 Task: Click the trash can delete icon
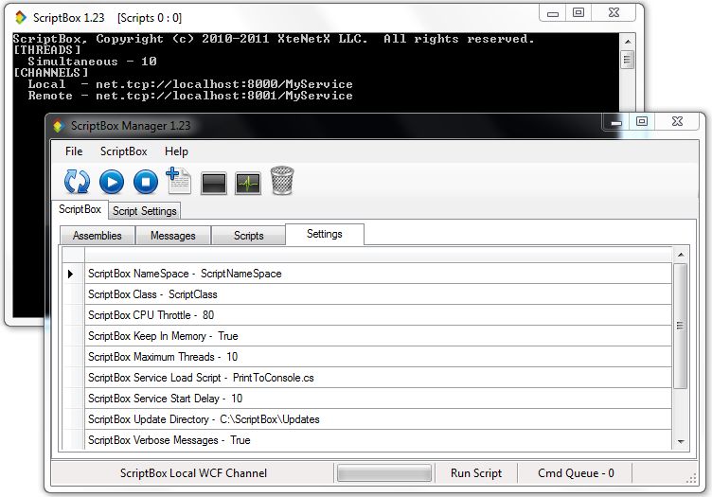[x=282, y=181]
